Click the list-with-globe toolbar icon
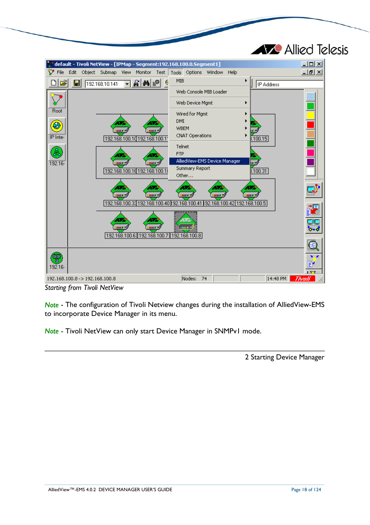 (x=156, y=83)
